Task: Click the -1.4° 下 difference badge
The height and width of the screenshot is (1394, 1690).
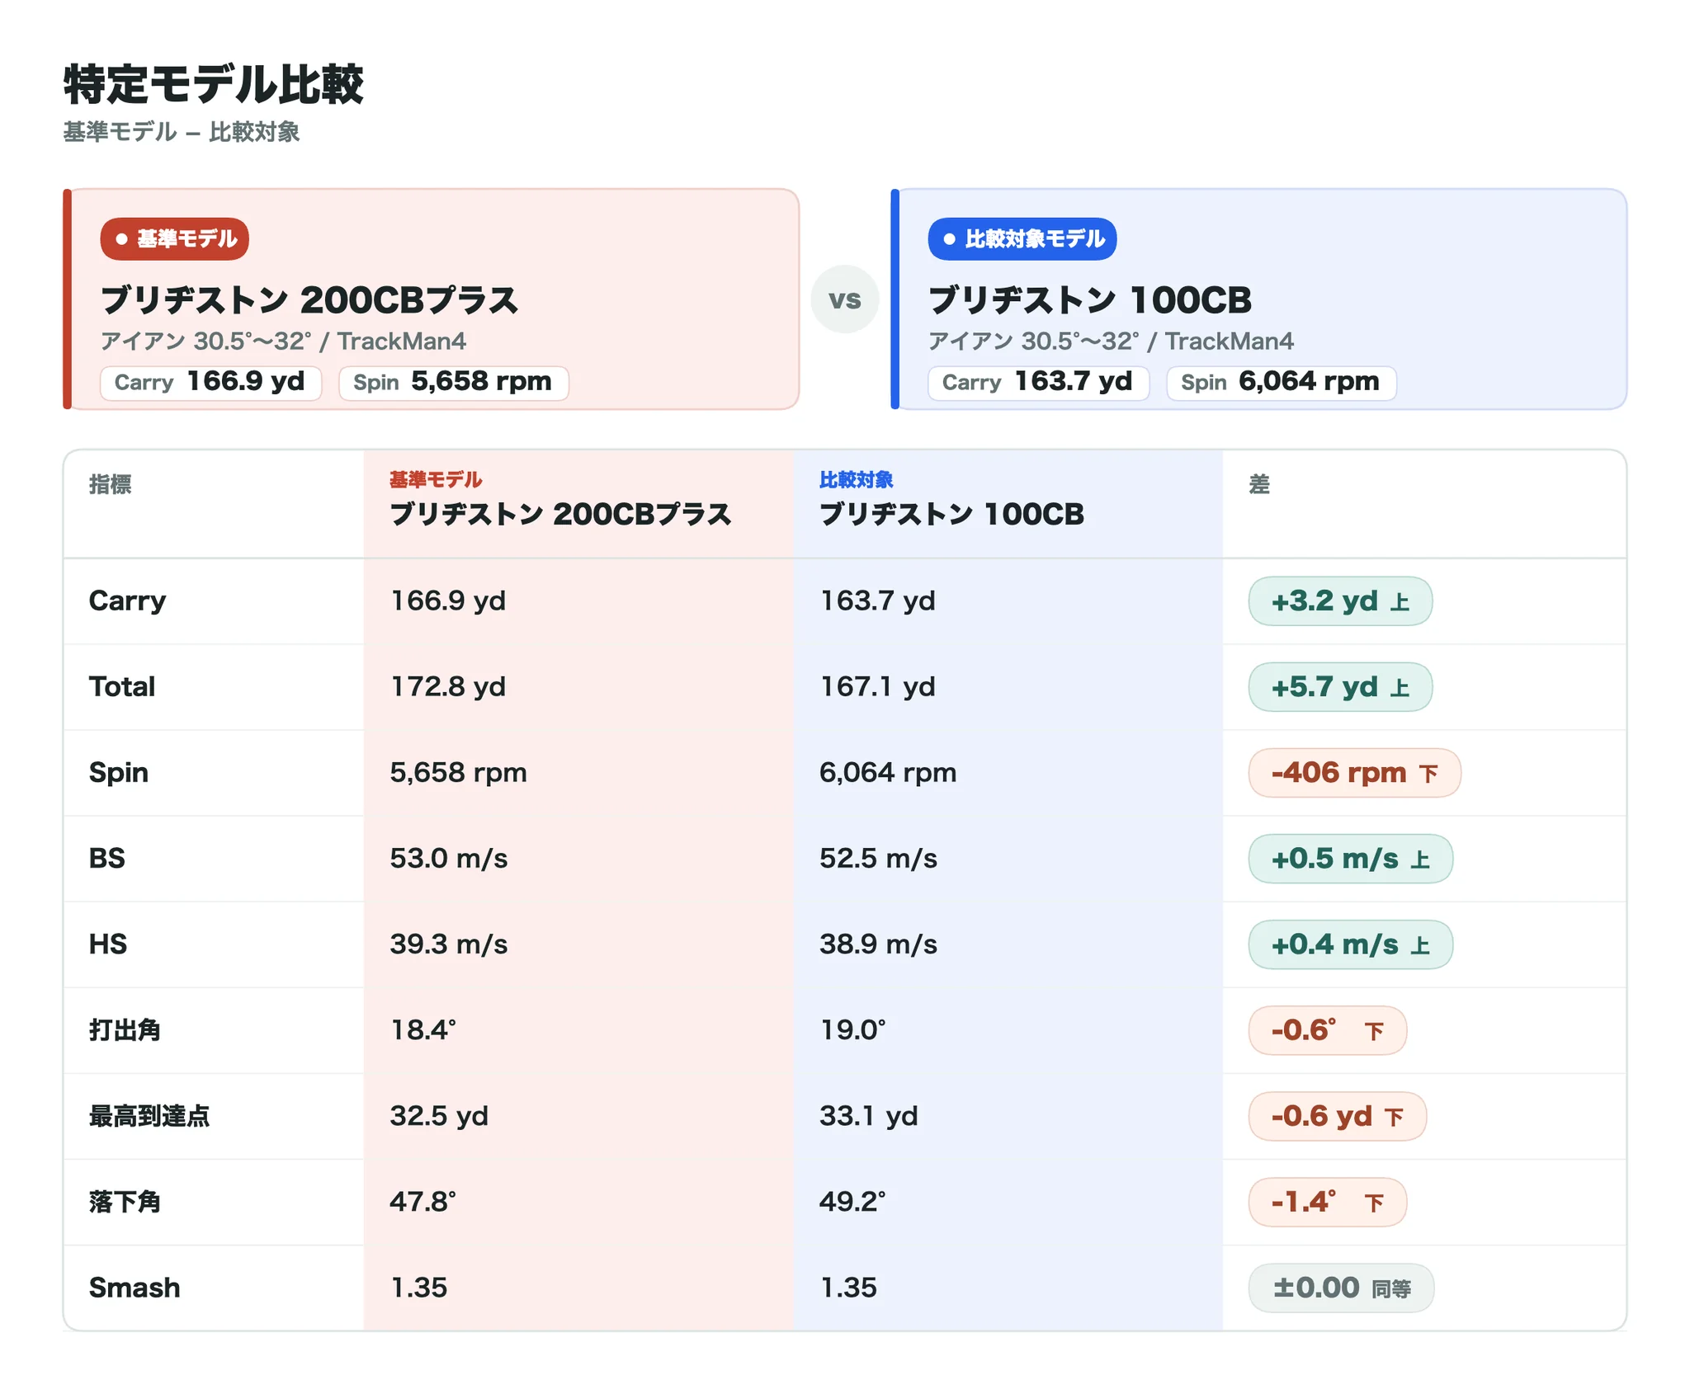Action: tap(1327, 1202)
